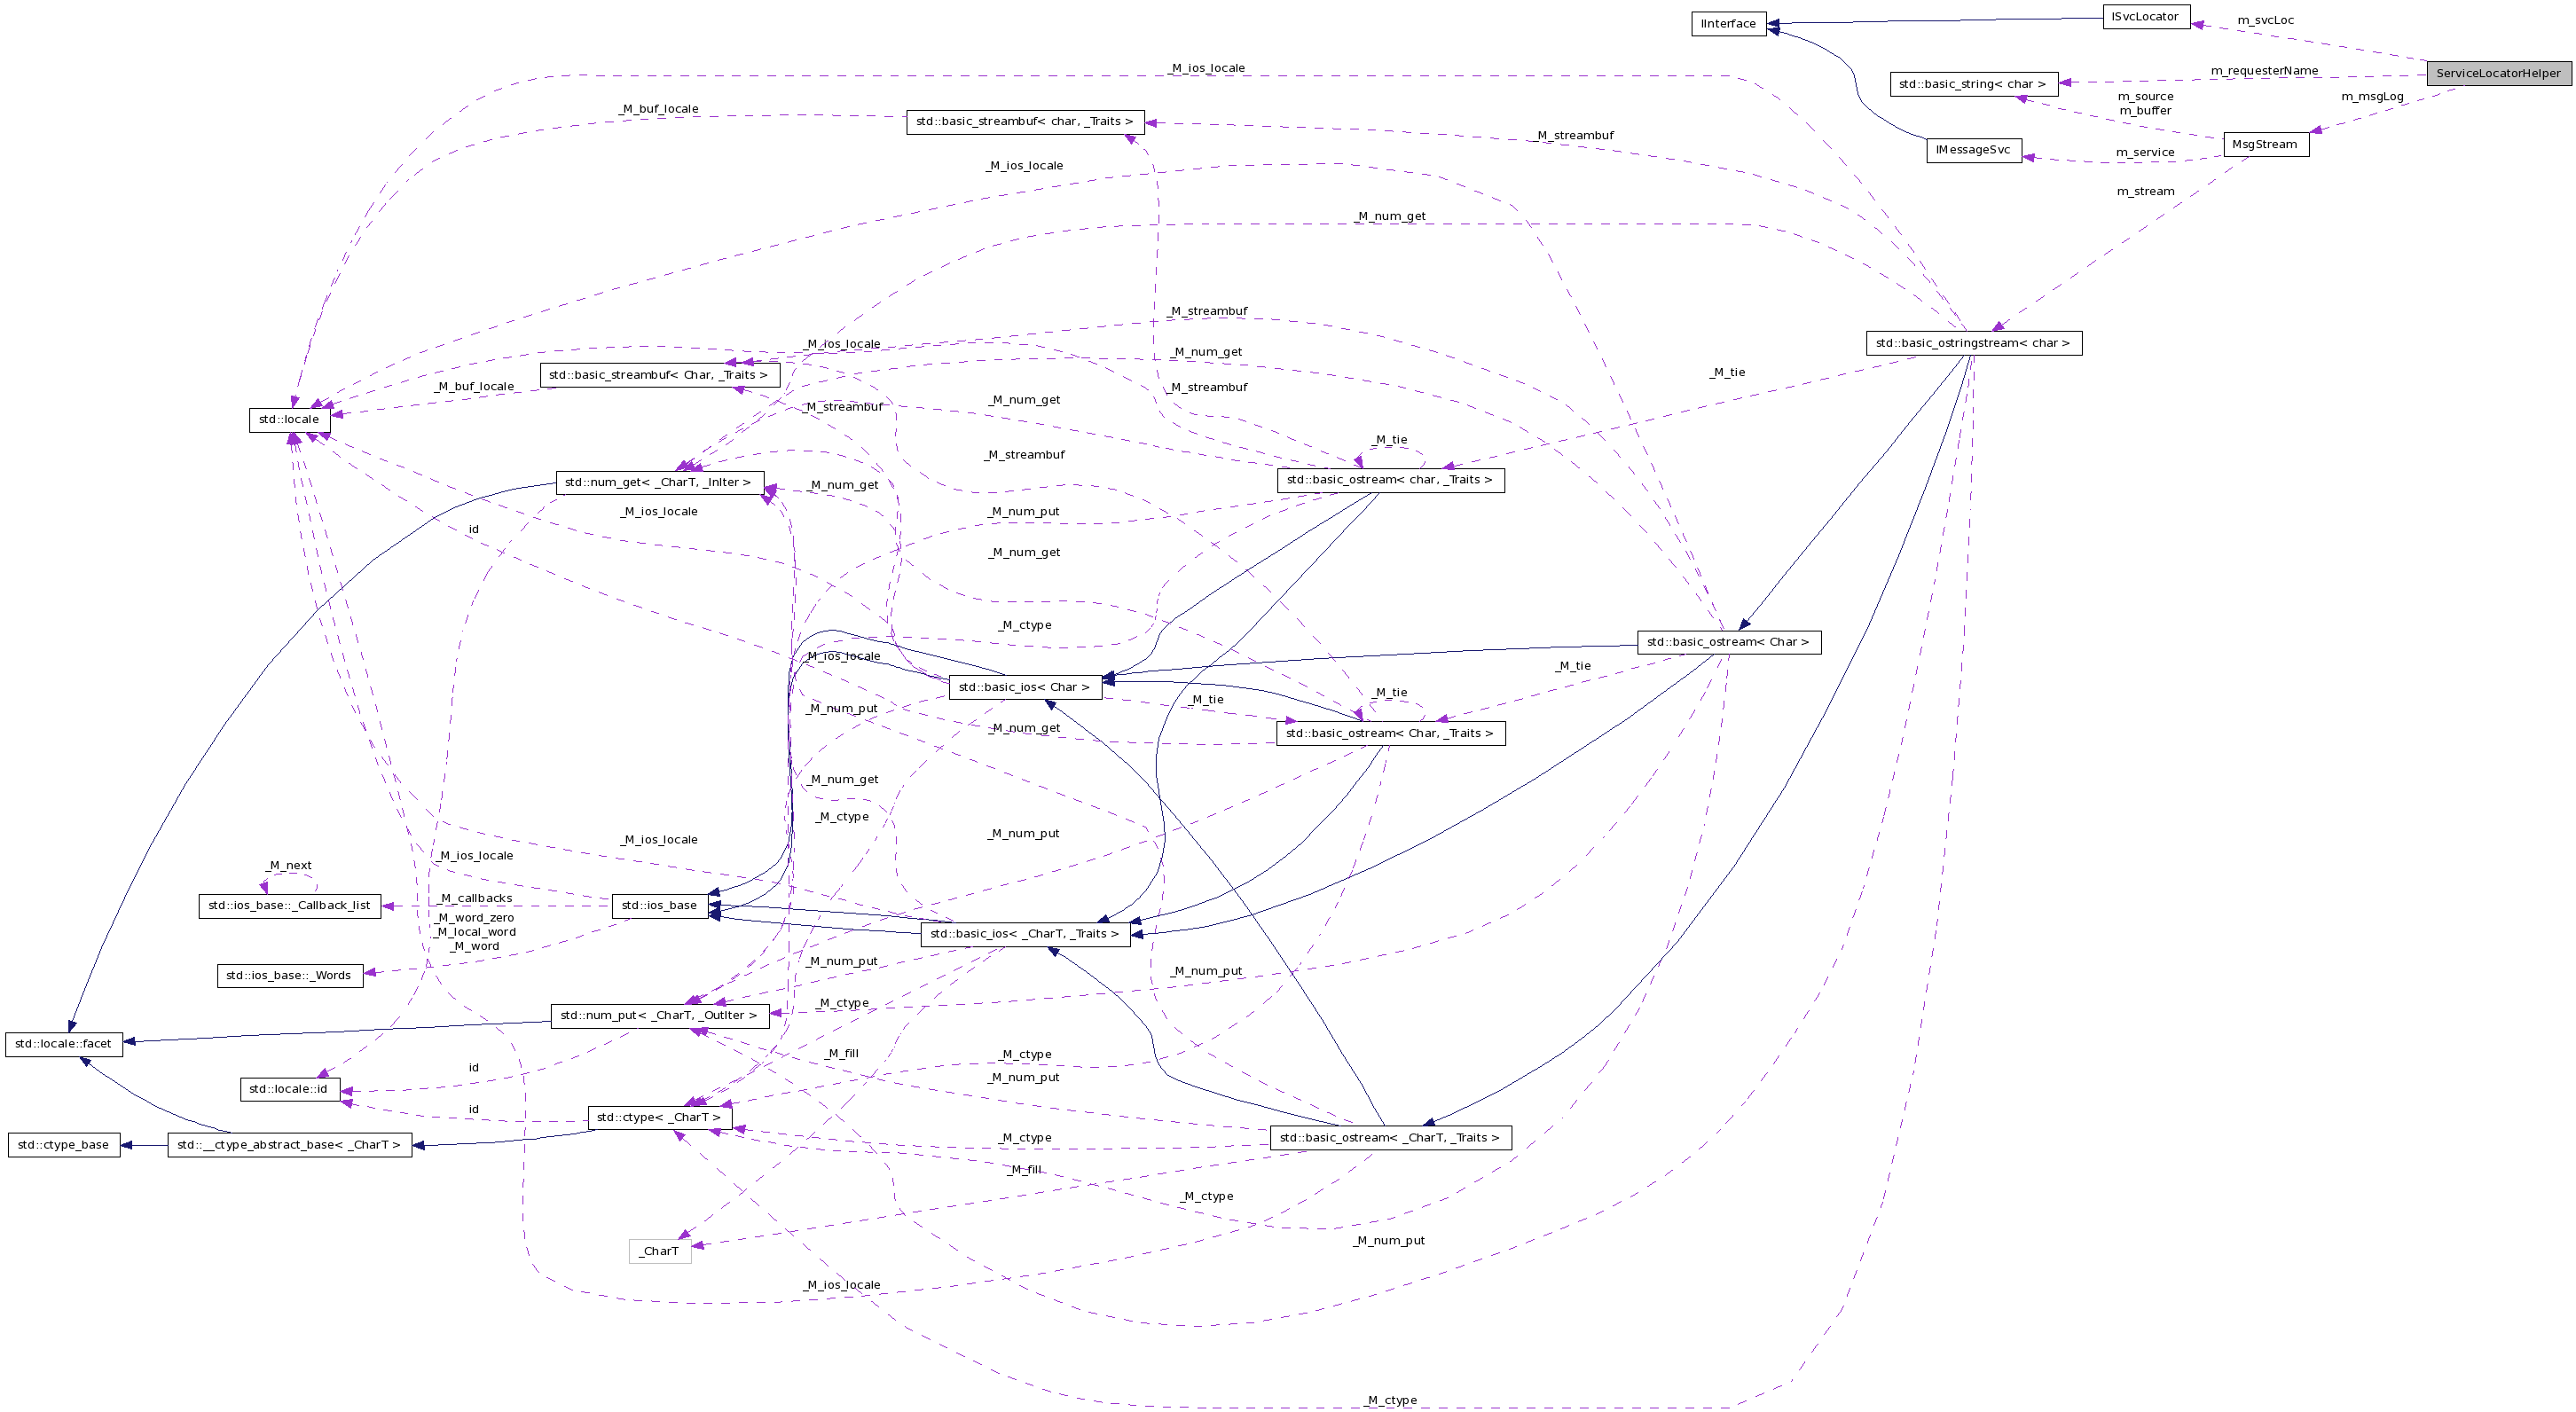
Task: Click the IInterface node
Action: pyautogui.click(x=1728, y=24)
